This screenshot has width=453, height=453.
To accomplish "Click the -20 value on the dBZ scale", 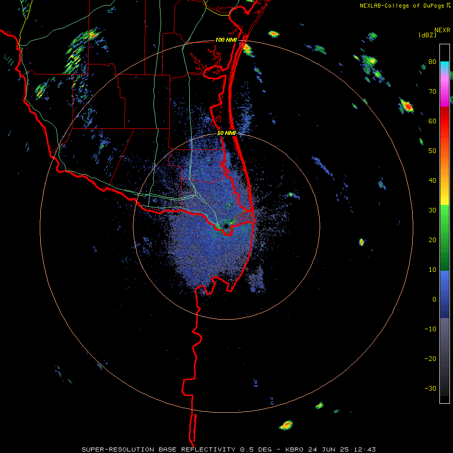I will click(430, 359).
